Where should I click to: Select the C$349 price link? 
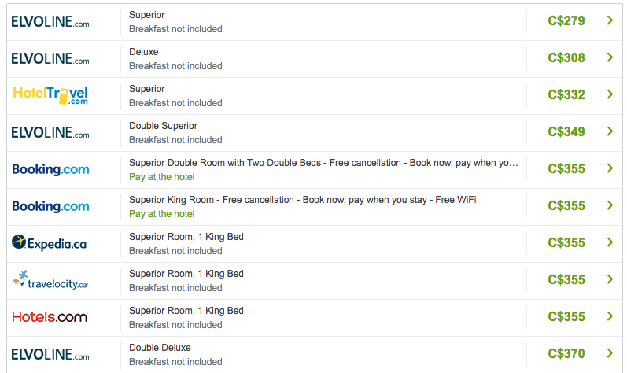(566, 131)
